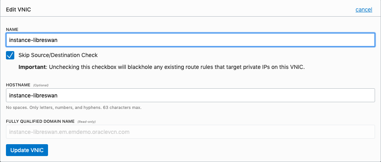Screen dimensions: 381x162
Task: Click the greyed instance-libreswan.em.emdemo.oraclevcn.com text
Action: [69, 132]
